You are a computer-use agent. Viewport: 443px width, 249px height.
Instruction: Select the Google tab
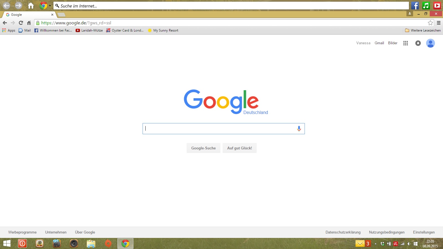28,15
